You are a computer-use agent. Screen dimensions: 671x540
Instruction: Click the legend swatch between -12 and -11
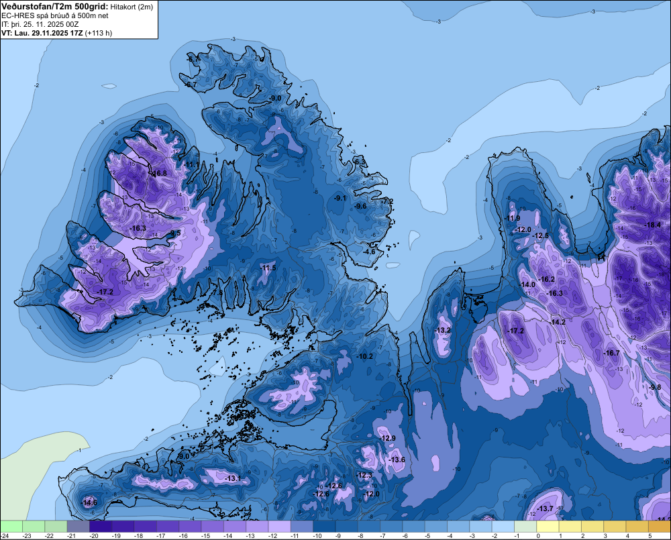coord(279,527)
